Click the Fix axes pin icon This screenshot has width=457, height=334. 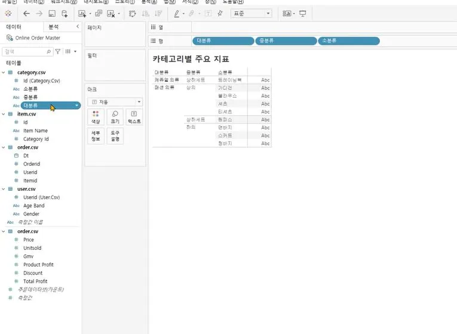click(x=220, y=13)
